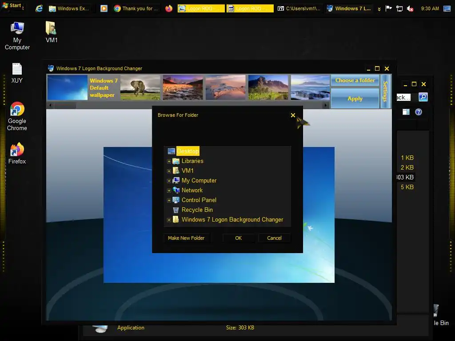
Task: Open media player taskbar icon
Action: pyautogui.click(x=104, y=8)
